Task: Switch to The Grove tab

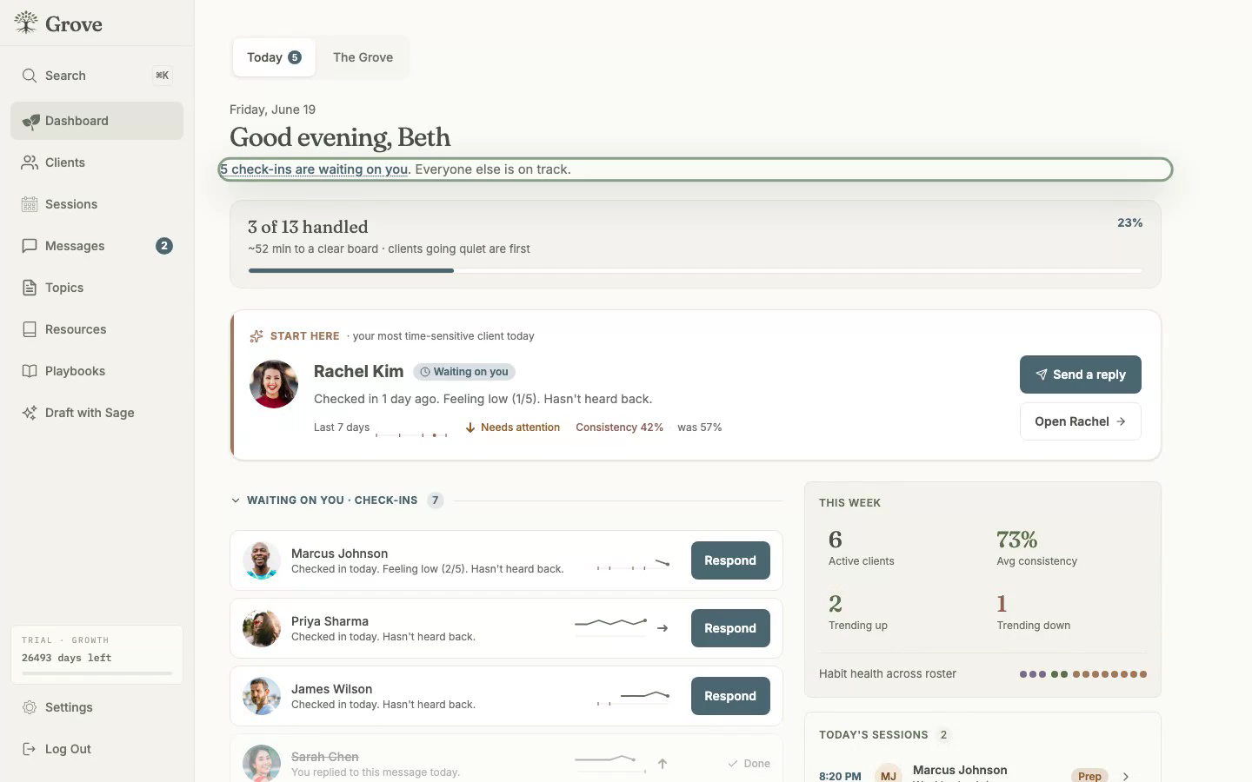Action: tap(363, 57)
